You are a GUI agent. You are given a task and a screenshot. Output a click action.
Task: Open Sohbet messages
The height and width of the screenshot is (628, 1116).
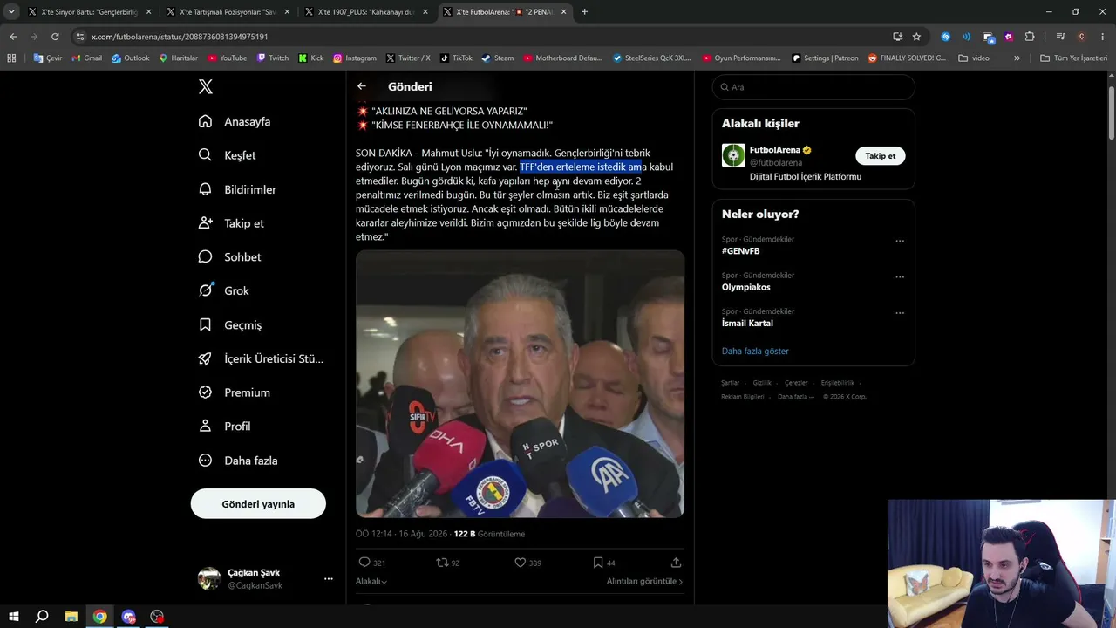(x=229, y=257)
